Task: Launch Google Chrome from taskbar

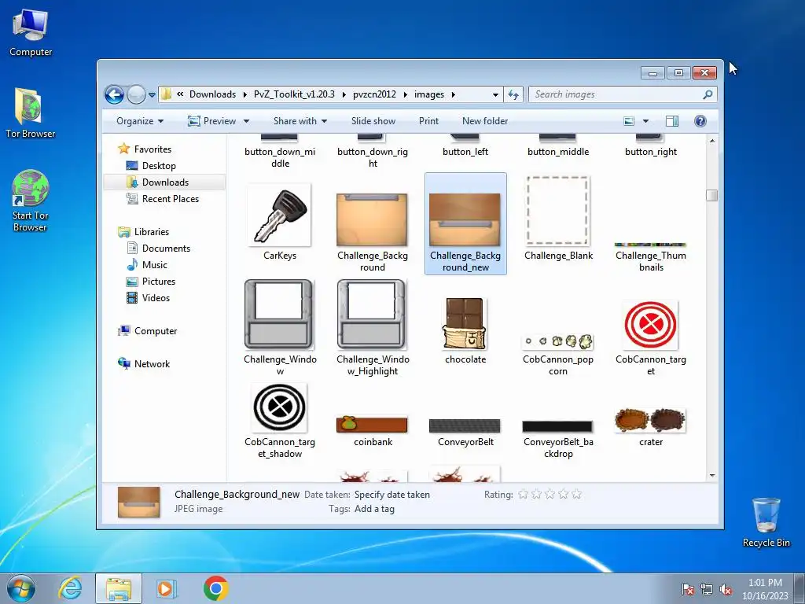Action: coord(215,588)
